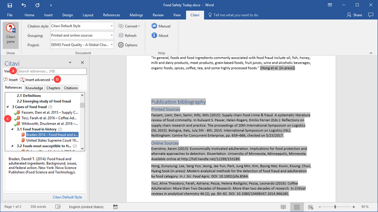Viewport: 378px width, 212px height.
Task: Click the Convert menu button
Action: (x=129, y=26)
